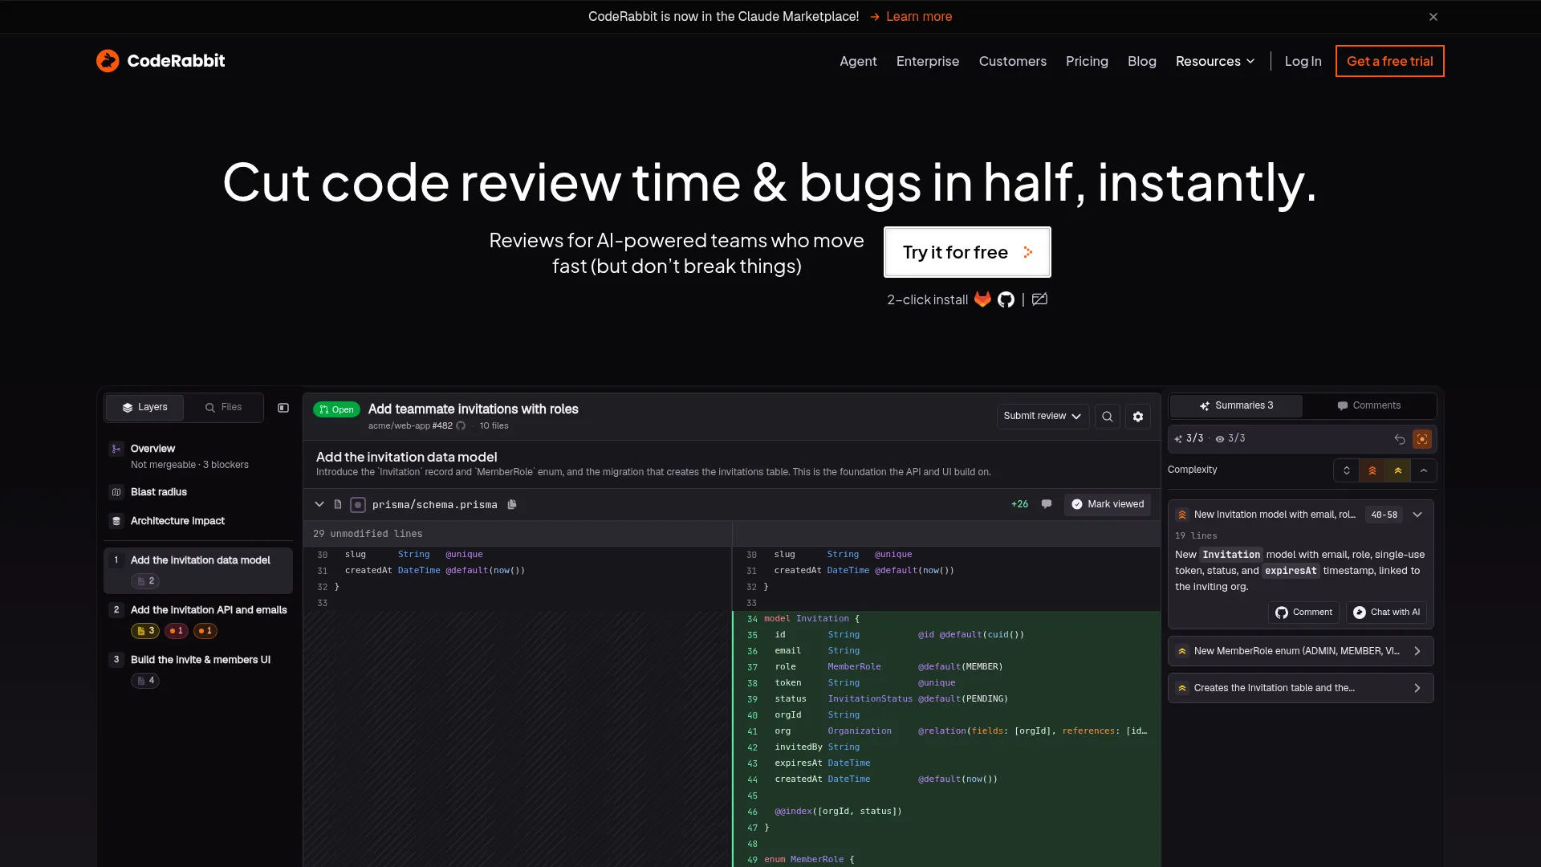
Task: Expand the Resources dropdown menu
Action: pyautogui.click(x=1215, y=61)
